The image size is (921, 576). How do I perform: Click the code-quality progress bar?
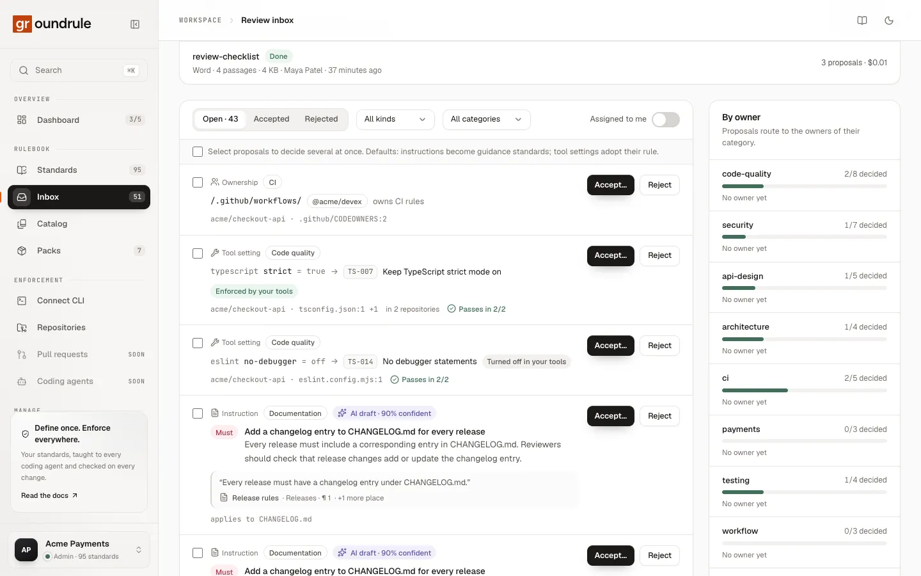pos(805,186)
